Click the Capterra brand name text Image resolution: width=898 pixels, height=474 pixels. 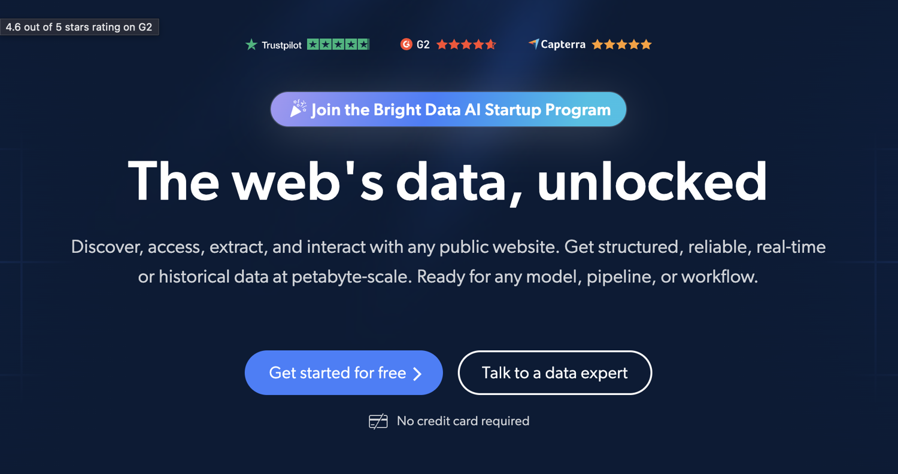563,44
